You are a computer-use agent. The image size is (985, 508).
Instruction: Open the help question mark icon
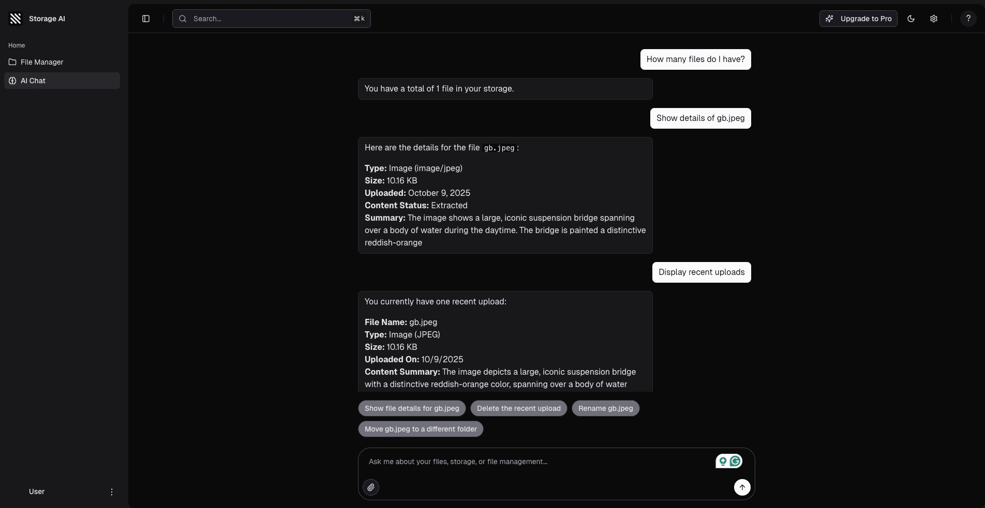click(x=968, y=19)
